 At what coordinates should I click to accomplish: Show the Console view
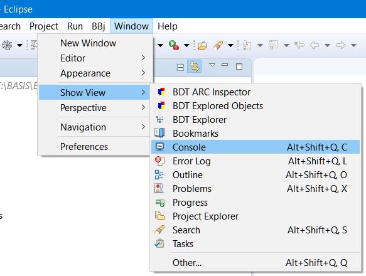click(x=256, y=147)
